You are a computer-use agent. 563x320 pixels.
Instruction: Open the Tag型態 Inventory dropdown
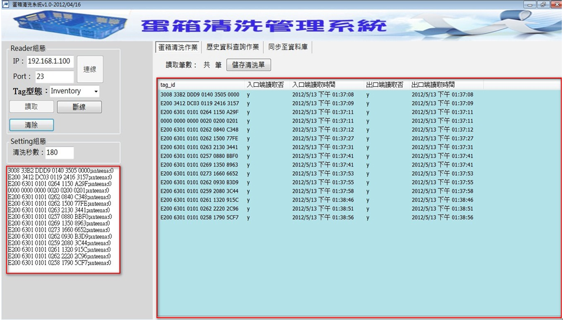click(74, 91)
